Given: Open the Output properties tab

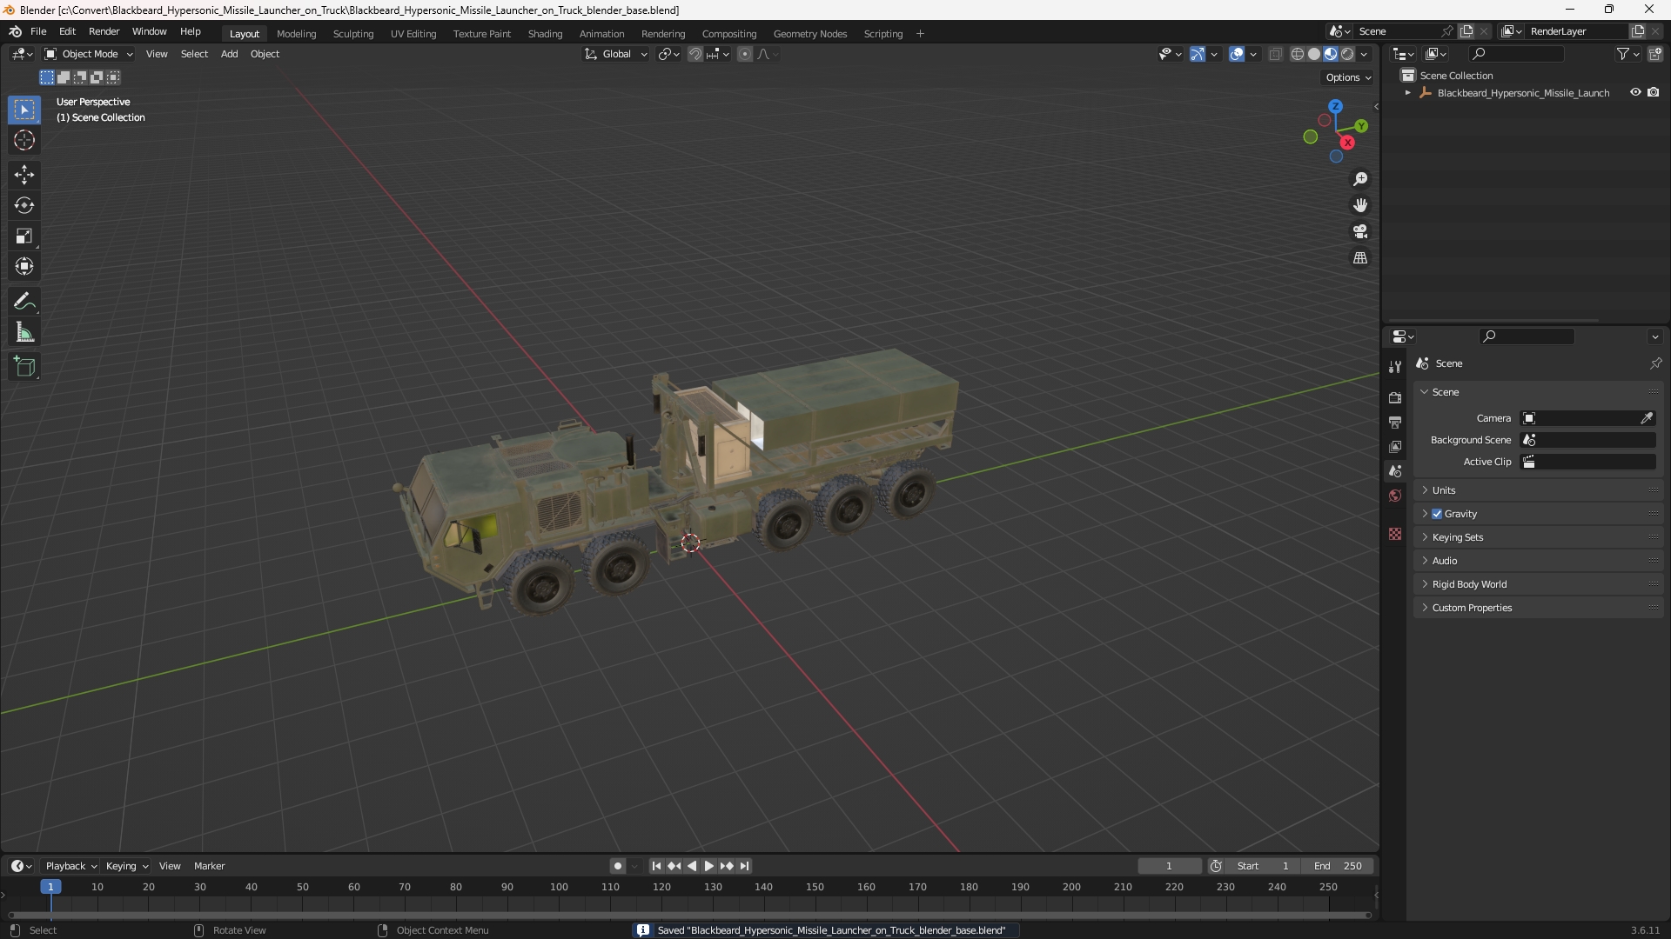Looking at the screenshot, I should pos(1395,422).
